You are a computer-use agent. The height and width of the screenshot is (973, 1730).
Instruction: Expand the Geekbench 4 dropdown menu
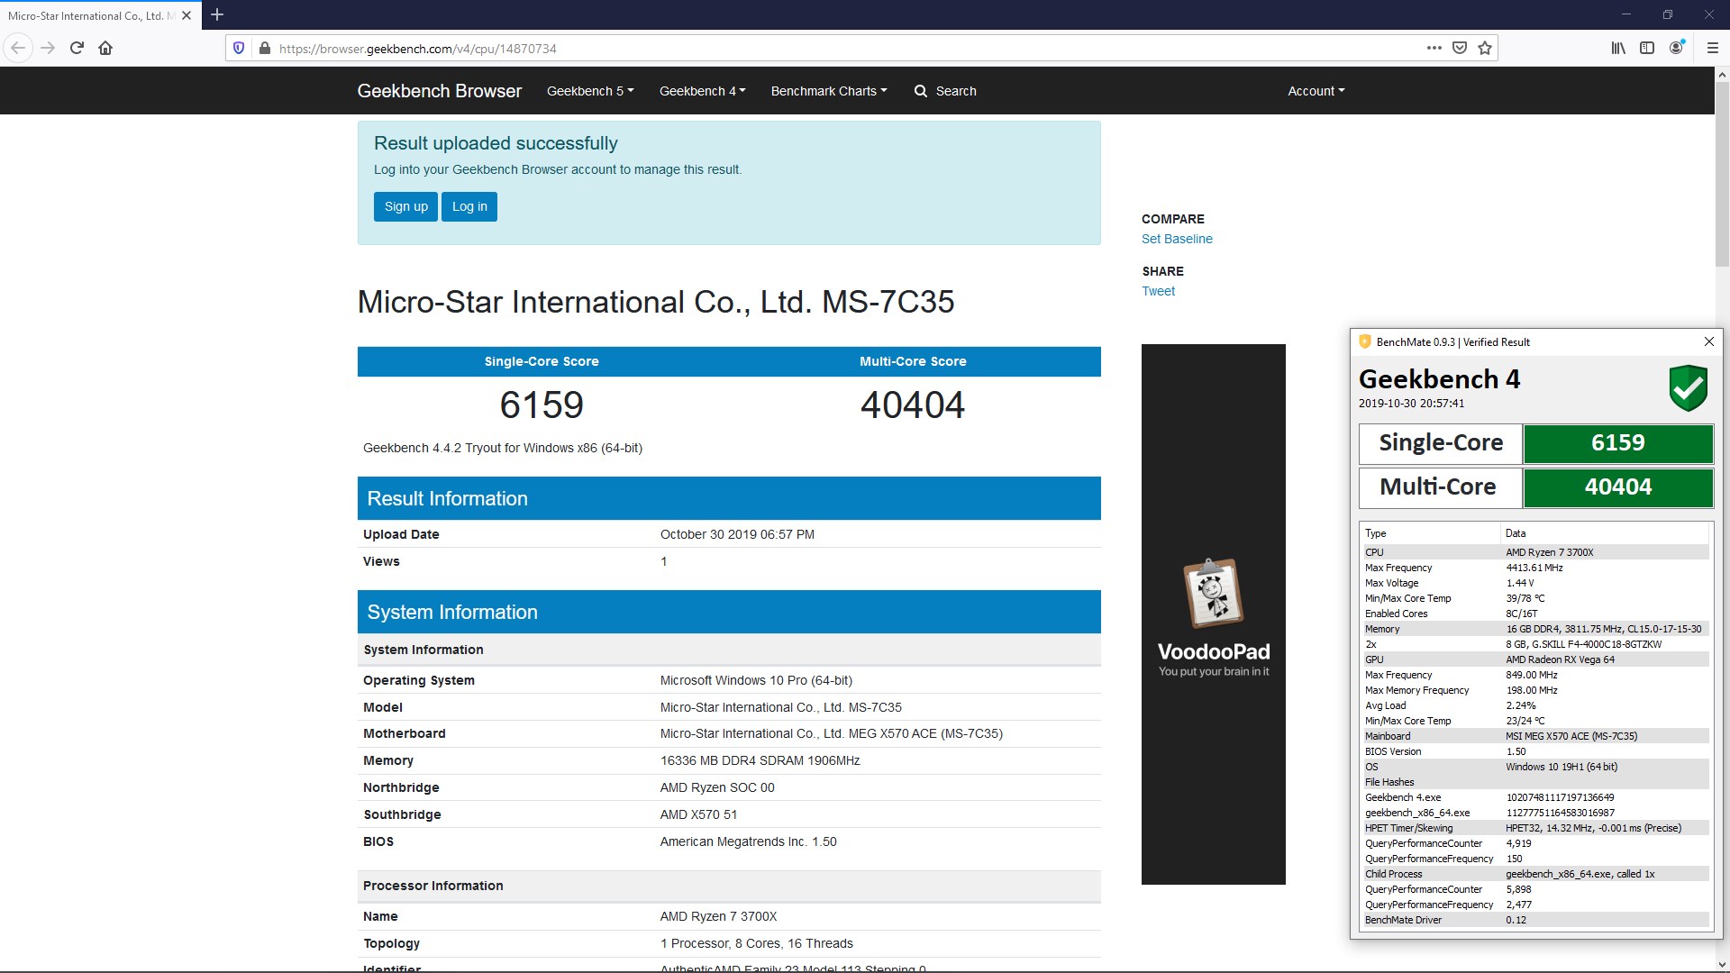point(703,91)
